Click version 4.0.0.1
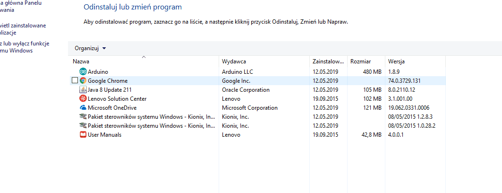Image resolution: width=502 pixels, height=193 pixels. 396,135
